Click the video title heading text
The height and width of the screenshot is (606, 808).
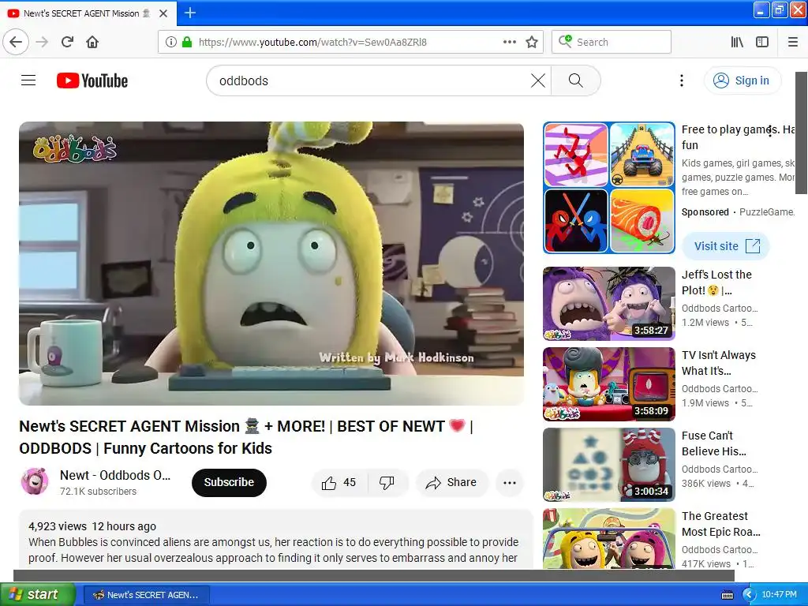pyautogui.click(x=246, y=437)
